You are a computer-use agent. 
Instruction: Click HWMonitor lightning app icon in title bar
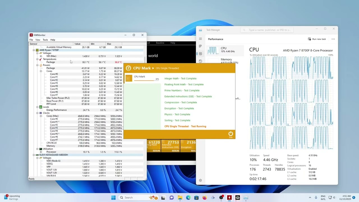(31, 35)
